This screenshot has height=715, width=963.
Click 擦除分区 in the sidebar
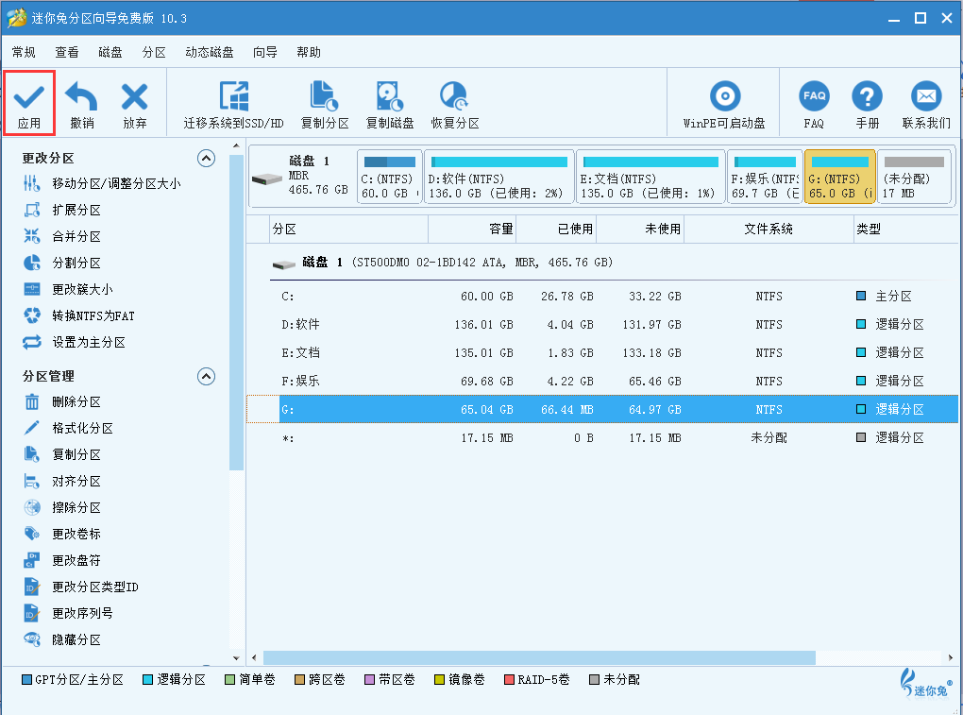(x=62, y=507)
